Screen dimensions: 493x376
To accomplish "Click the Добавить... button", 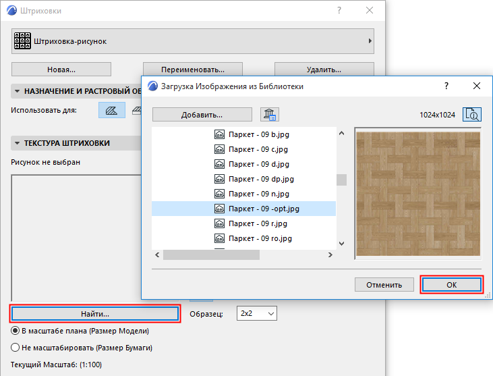I will (x=202, y=115).
